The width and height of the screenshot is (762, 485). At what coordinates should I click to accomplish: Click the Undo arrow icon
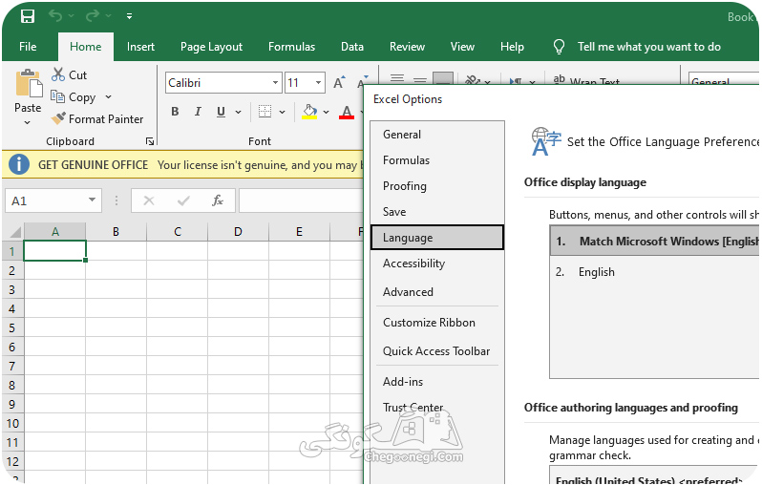tap(55, 16)
